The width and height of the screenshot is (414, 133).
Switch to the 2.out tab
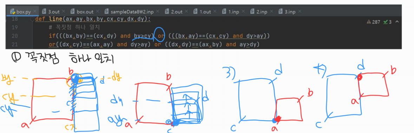(177, 12)
